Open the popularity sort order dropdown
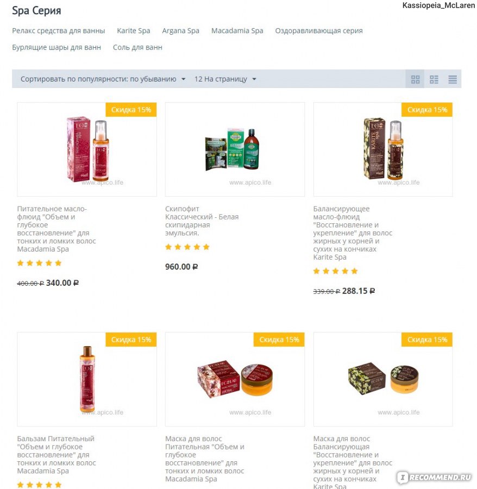This screenshot has height=489, width=477. point(103,79)
